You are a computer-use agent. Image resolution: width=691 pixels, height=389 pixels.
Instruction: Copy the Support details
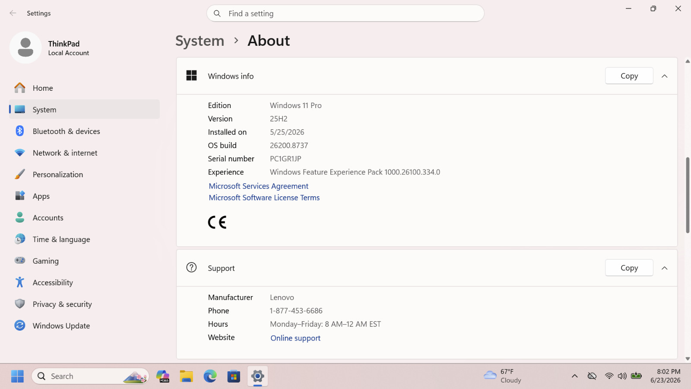tap(629, 268)
